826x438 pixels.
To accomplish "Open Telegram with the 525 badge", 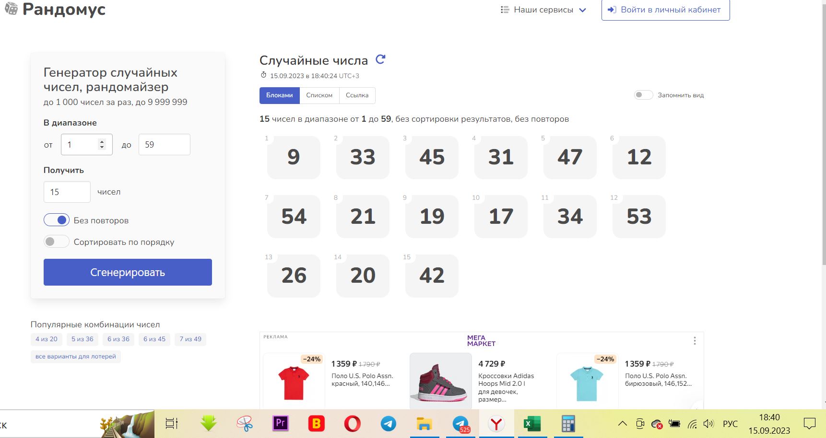I will click(461, 424).
